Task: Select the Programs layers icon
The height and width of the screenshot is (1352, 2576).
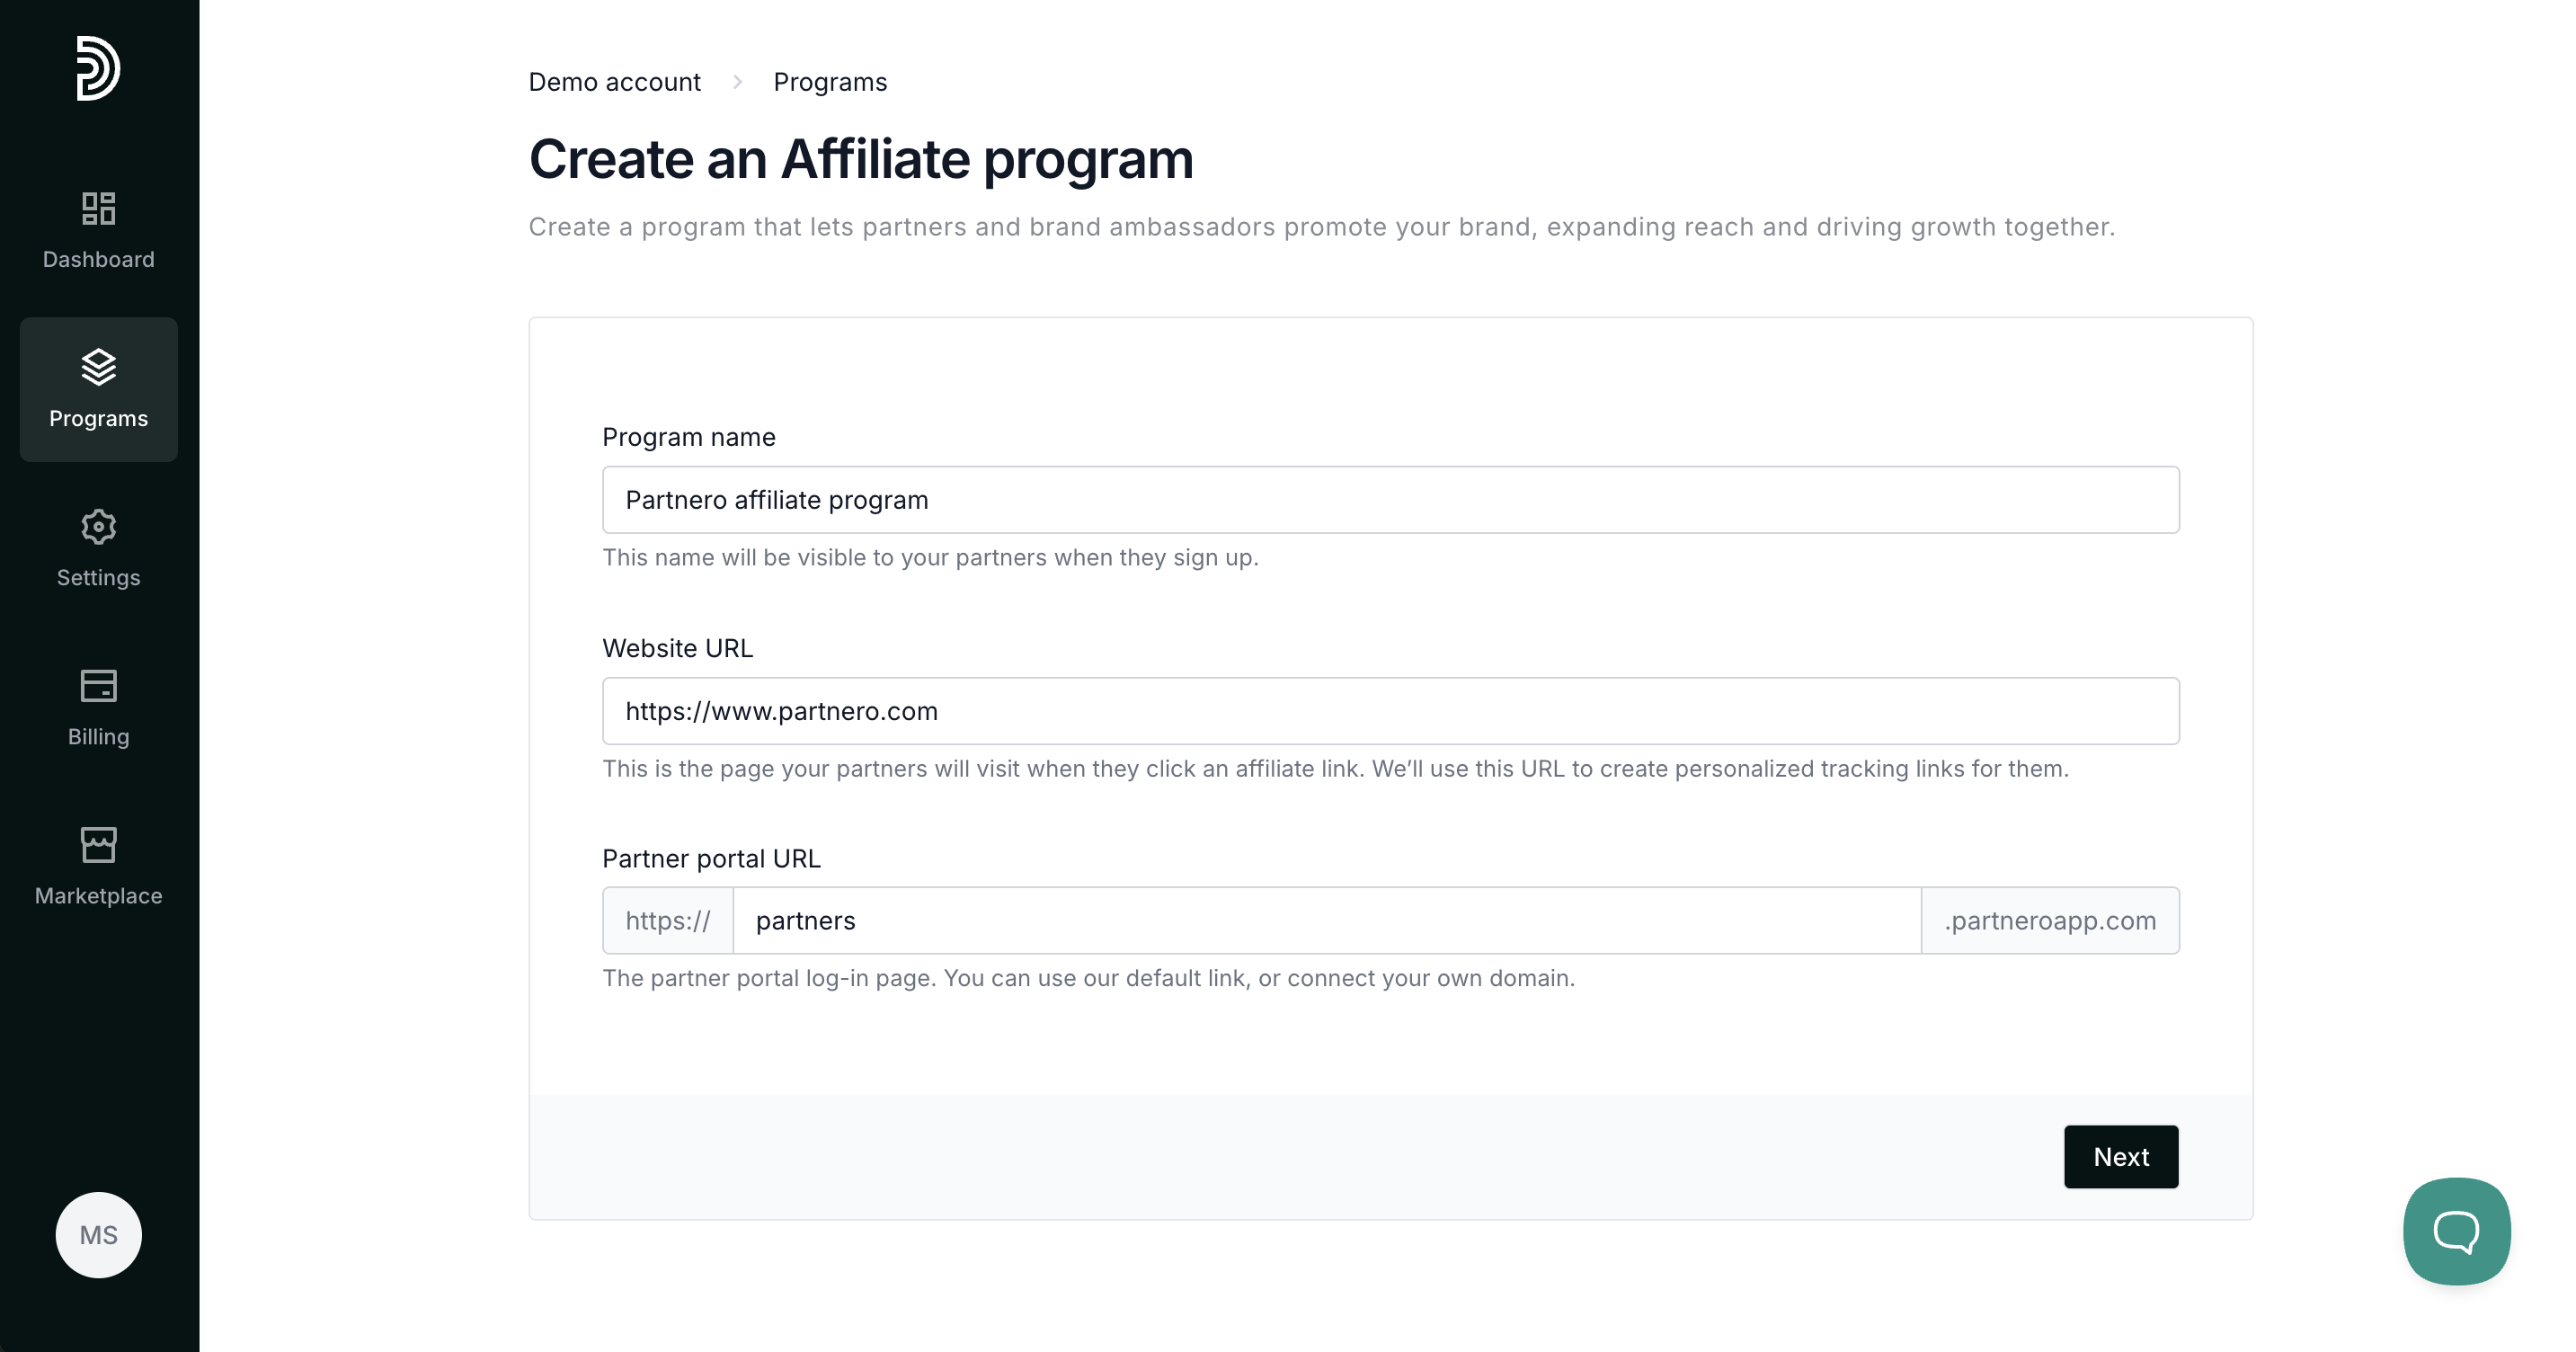Action: [x=98, y=367]
